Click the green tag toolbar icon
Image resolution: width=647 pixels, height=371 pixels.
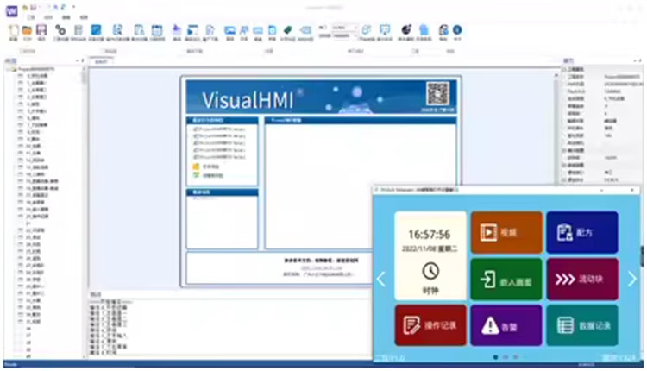pos(288,30)
